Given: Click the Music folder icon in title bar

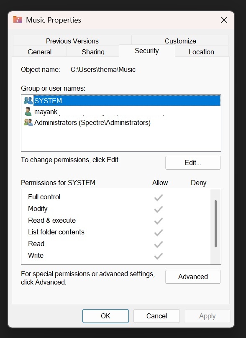Looking at the screenshot, I should click(18, 20).
